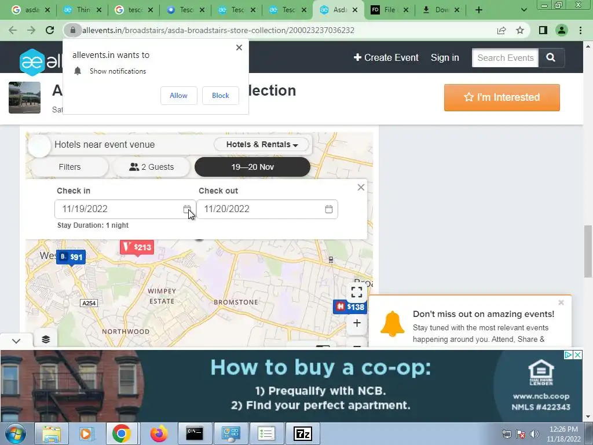Viewport: 593px width, 445px height.
Task: Toggle map fullscreen mode
Action: (357, 292)
